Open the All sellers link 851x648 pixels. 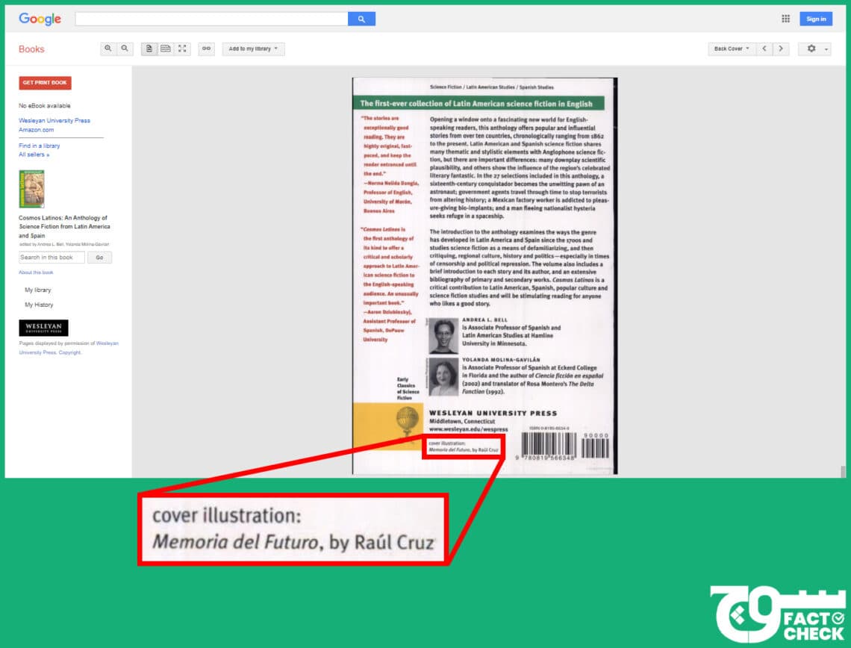[34, 155]
